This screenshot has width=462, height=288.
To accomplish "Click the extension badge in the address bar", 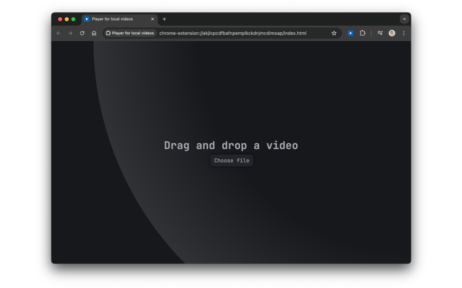I will pyautogui.click(x=130, y=33).
